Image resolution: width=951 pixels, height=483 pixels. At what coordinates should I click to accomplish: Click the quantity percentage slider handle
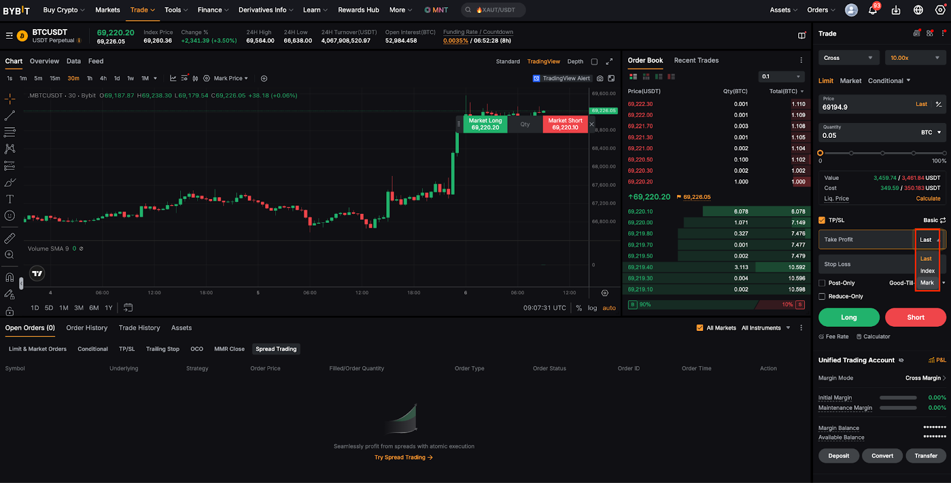point(820,153)
